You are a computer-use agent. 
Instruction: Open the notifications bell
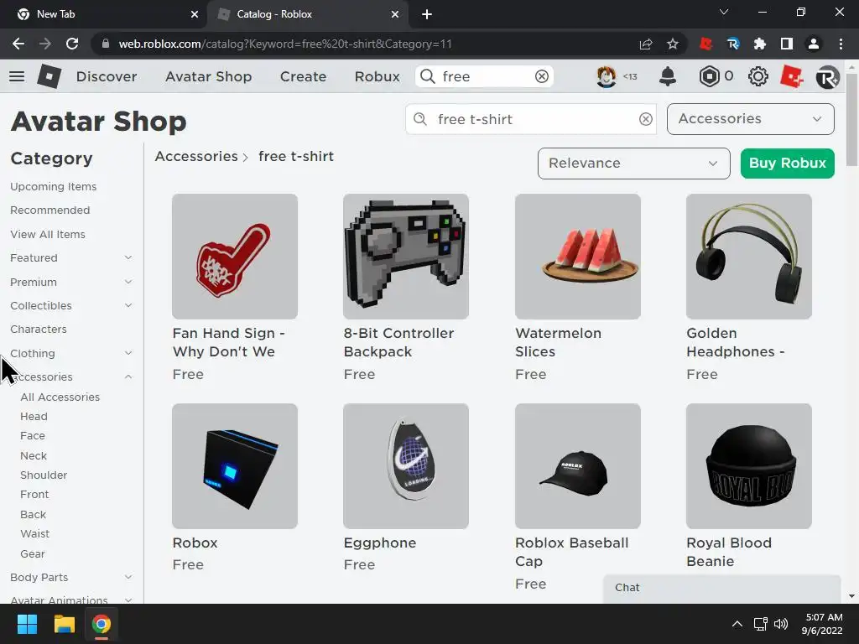click(x=667, y=76)
